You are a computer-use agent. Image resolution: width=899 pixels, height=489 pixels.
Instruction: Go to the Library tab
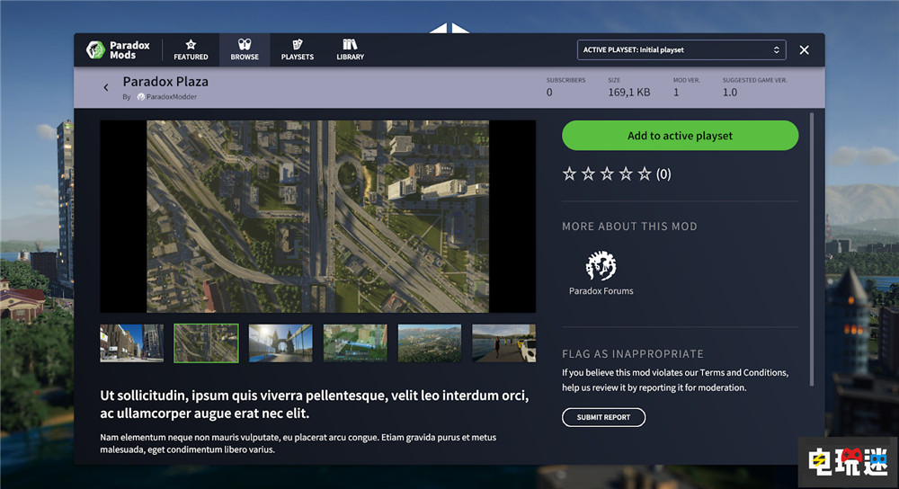coord(351,49)
